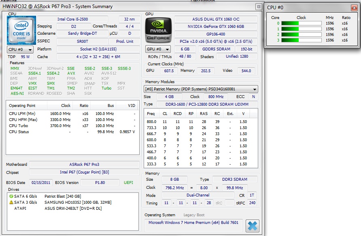This screenshot has height=236, width=361.
Task: Click the 95 W TDP value
Action: point(25,57)
